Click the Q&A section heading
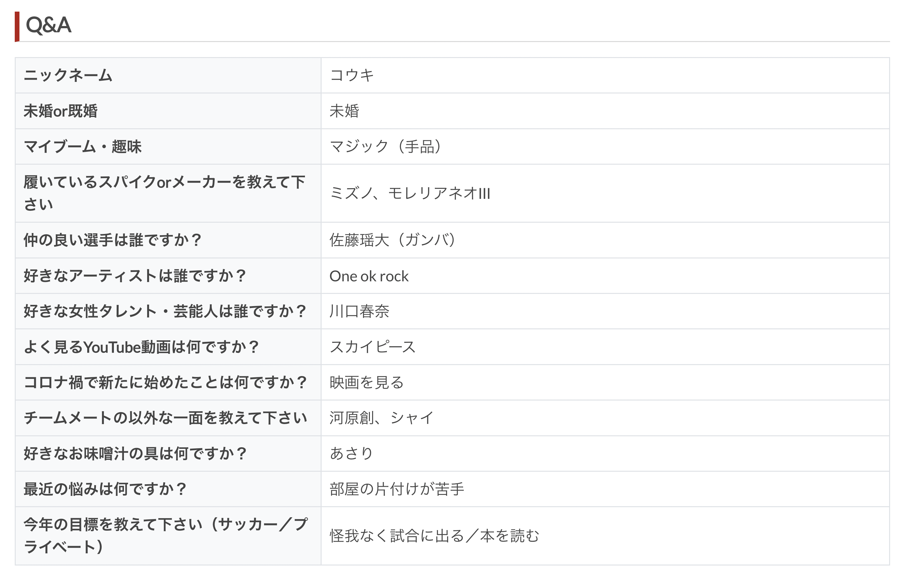This screenshot has height=584, width=918. coord(48,25)
